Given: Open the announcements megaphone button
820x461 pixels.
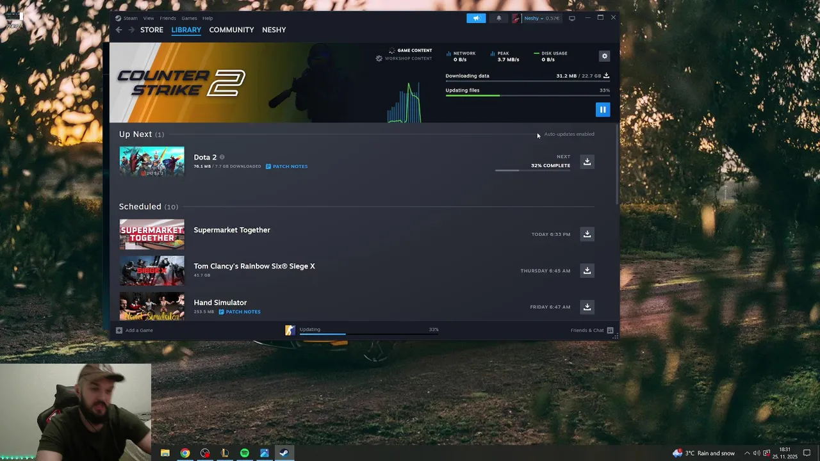Looking at the screenshot, I should [x=476, y=18].
